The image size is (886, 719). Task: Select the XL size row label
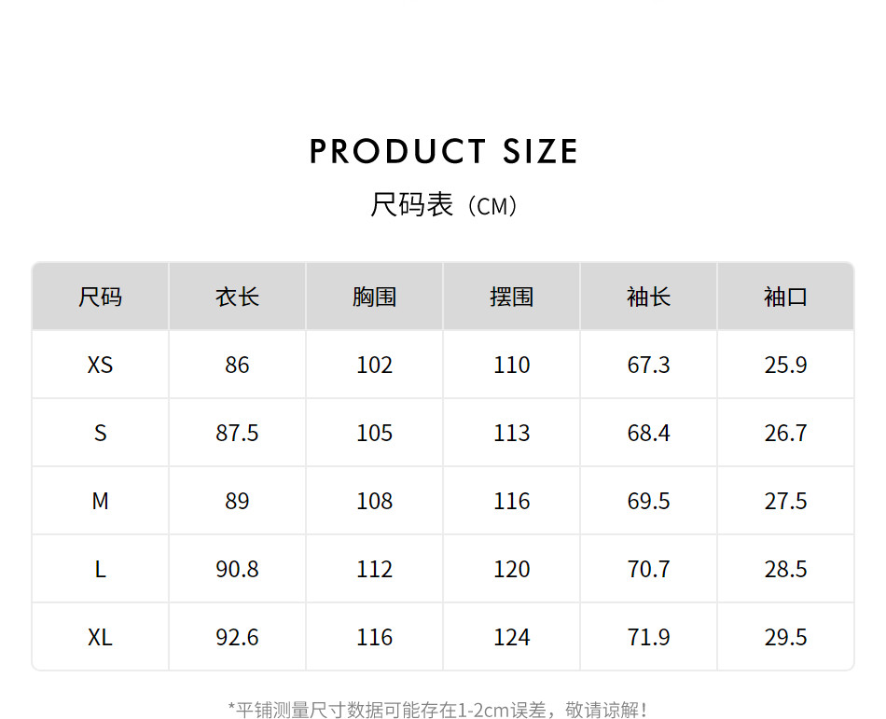tap(101, 637)
